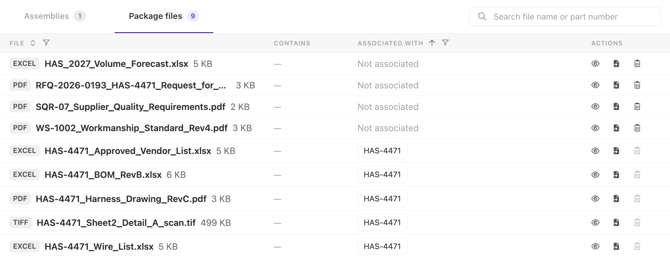This screenshot has width=670, height=258.
Task: Click file action icon for HAS-4471_Harness_Drawing_RevC.pdf
Action: click(x=616, y=199)
